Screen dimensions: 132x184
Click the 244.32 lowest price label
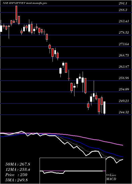[124, 112]
